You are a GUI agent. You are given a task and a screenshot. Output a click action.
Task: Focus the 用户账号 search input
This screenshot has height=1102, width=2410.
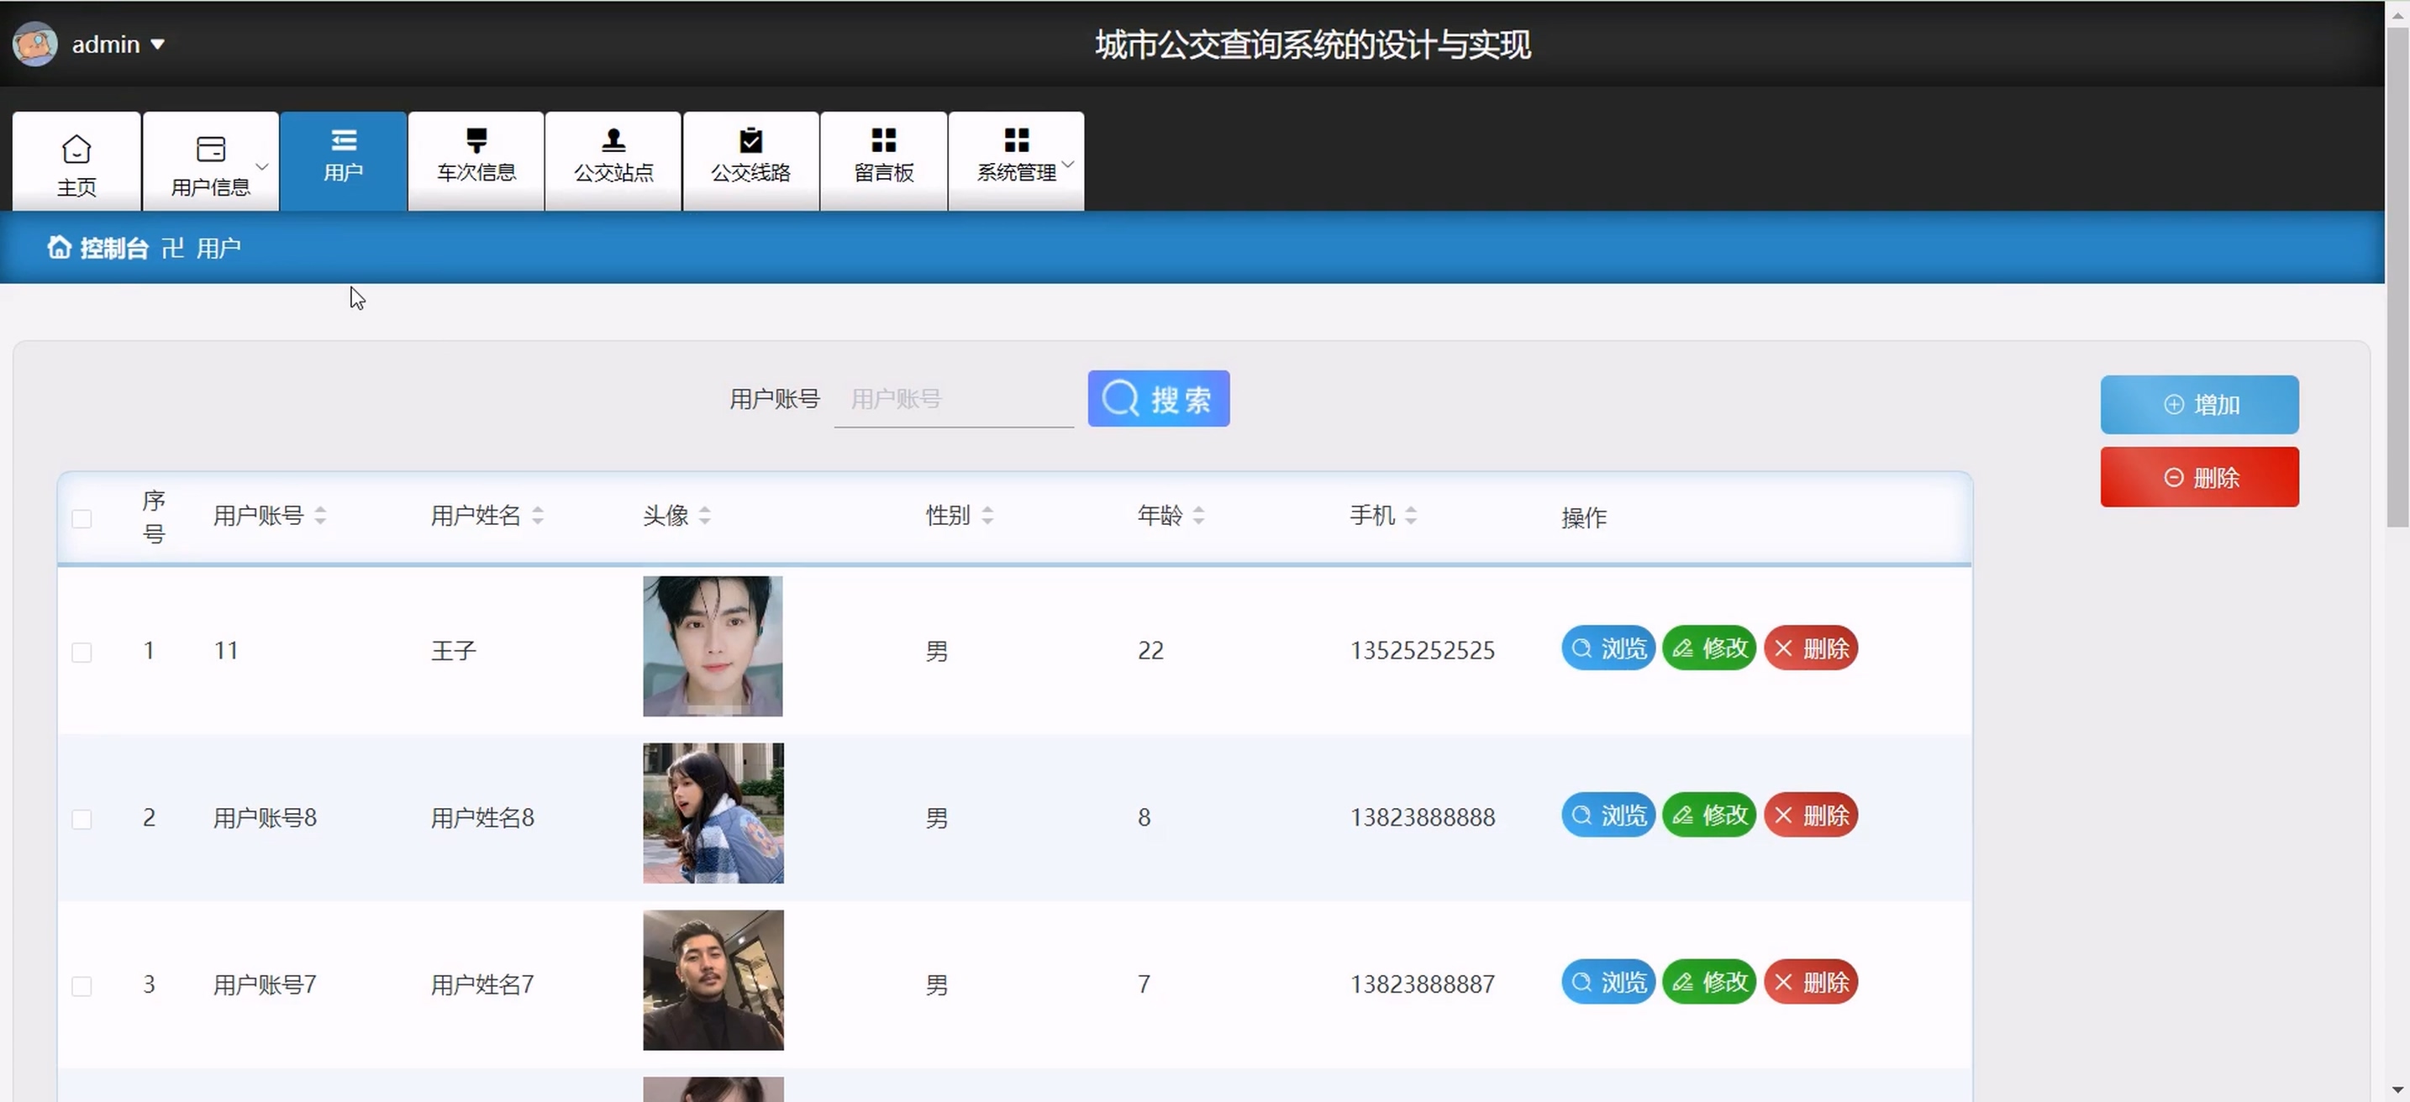click(954, 400)
